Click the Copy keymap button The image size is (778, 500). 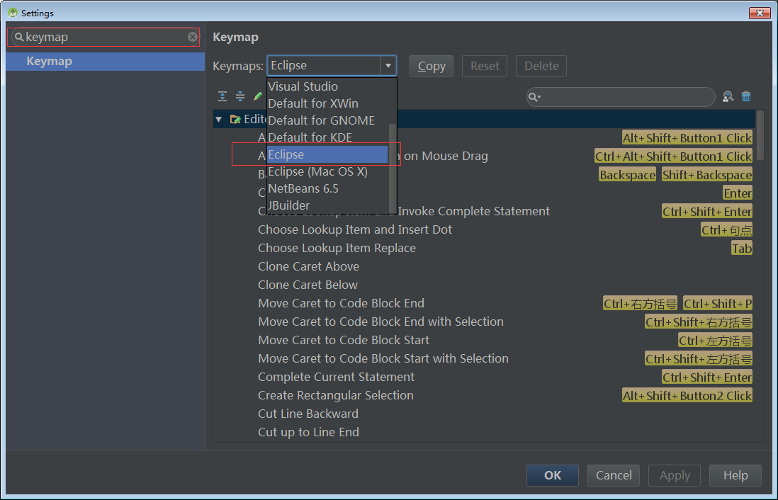[x=432, y=66]
